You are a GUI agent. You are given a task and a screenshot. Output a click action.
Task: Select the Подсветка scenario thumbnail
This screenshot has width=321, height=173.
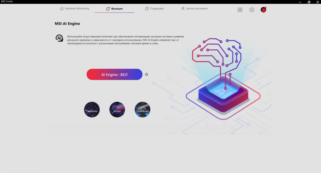[x=92, y=110]
